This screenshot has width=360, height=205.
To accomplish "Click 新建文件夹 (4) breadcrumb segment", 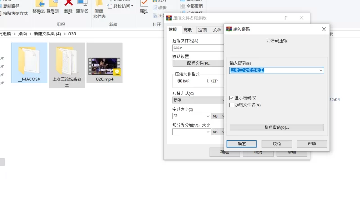I will pyautogui.click(x=48, y=34).
